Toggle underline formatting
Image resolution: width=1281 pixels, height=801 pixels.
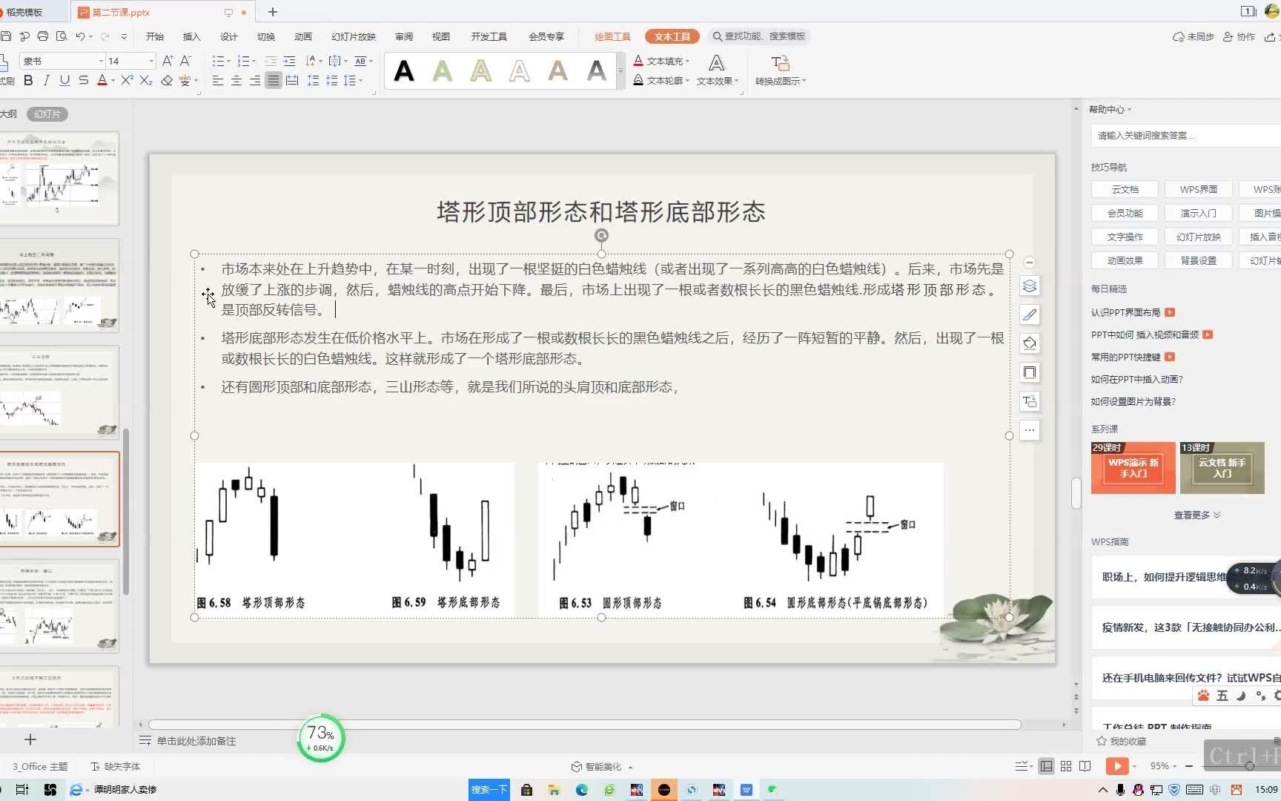[x=64, y=80]
